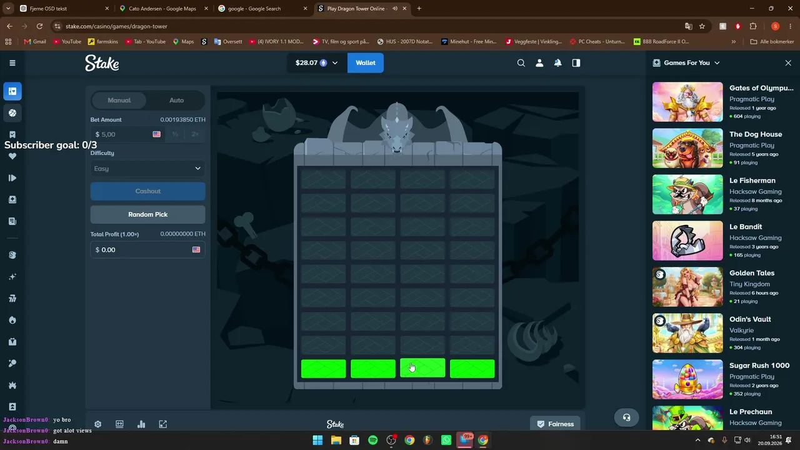Bookmark page with the star icon
The width and height of the screenshot is (800, 450).
[x=702, y=26]
